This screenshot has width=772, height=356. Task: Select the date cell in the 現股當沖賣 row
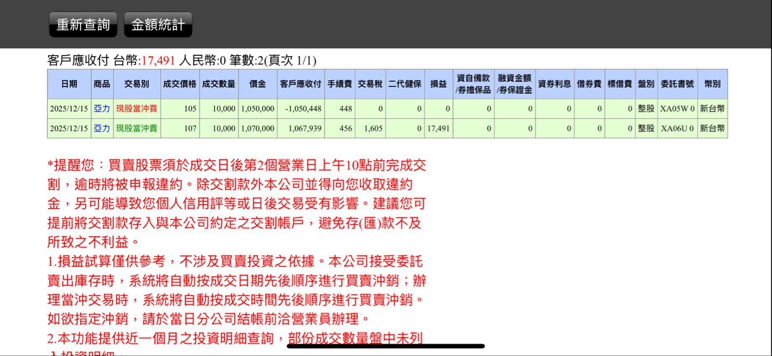(69, 128)
